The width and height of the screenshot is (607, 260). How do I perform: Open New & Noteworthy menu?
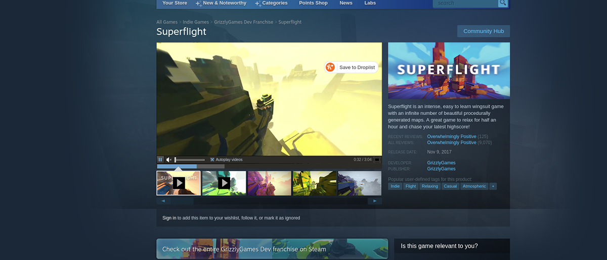pos(225,3)
